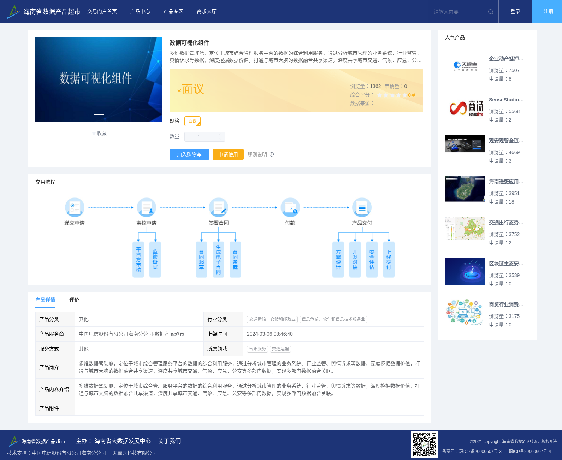Click the 交通运输 domain tag
The height and width of the screenshot is (460, 562).
[280, 349]
